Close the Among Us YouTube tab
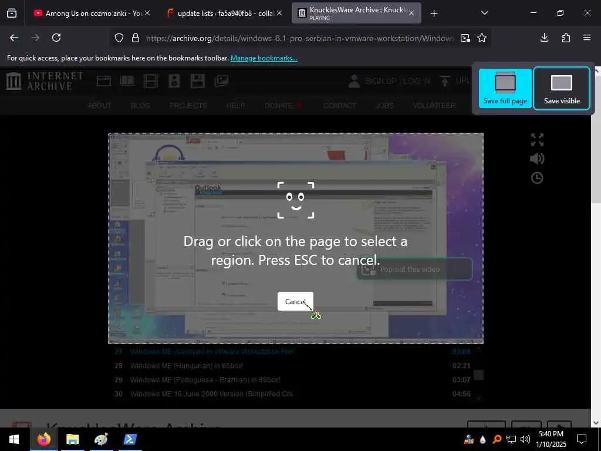Viewport: 601px width, 451px height. tap(147, 14)
